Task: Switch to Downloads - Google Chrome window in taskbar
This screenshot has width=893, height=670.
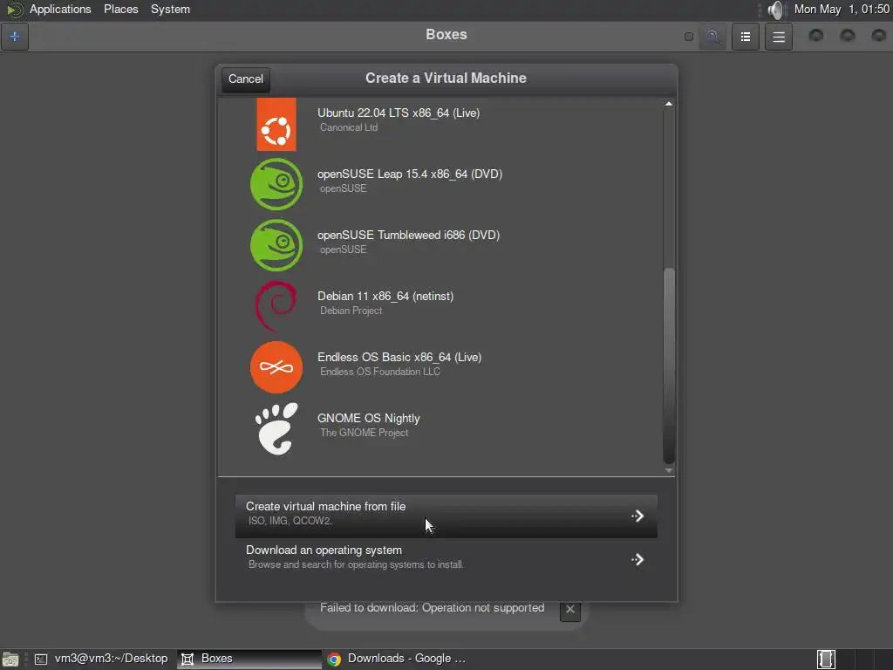Action: tap(398, 660)
